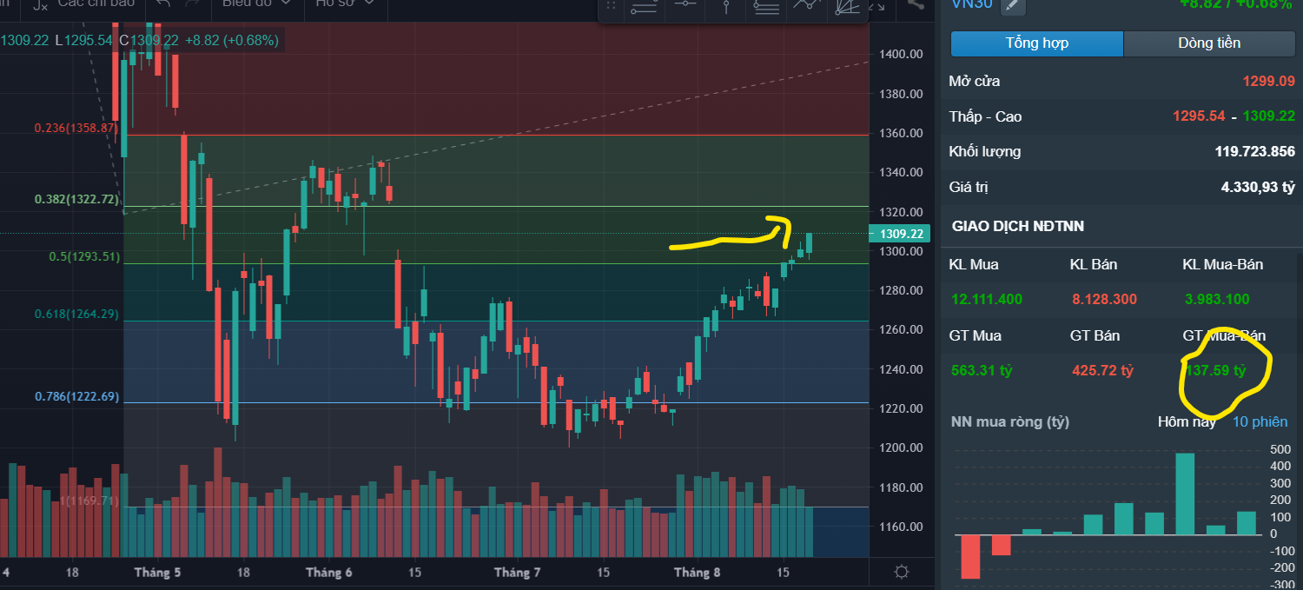The image size is (1303, 590).
Task: Select the vertical pin line tool
Action: click(726, 7)
